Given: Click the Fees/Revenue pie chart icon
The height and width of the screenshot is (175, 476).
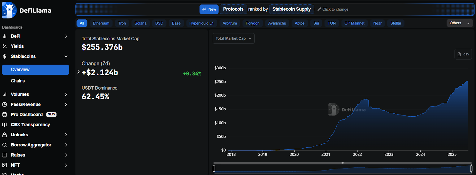Looking at the screenshot, I should 4,104.
